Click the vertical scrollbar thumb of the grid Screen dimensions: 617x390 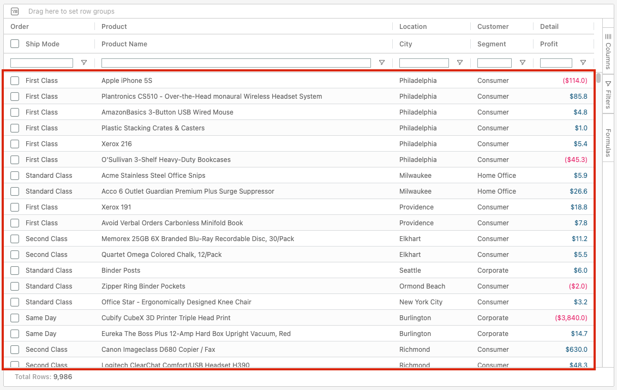tap(598, 78)
